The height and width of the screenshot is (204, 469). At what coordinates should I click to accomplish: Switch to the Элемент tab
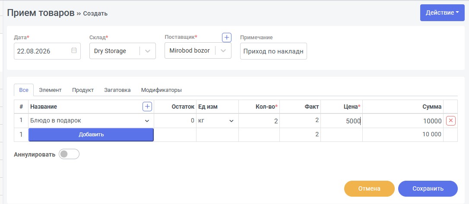(x=50, y=90)
